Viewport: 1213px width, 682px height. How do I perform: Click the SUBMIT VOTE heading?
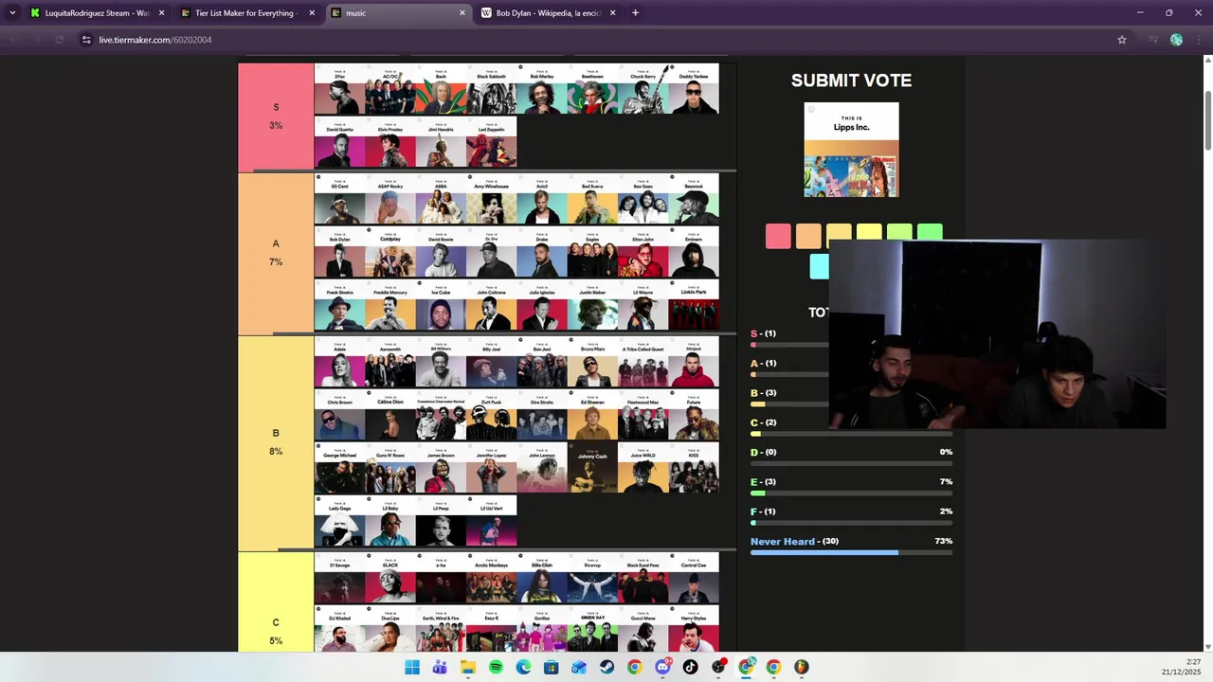coord(851,81)
